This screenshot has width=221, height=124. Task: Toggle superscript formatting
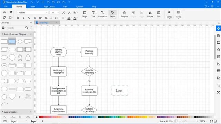click(40, 18)
